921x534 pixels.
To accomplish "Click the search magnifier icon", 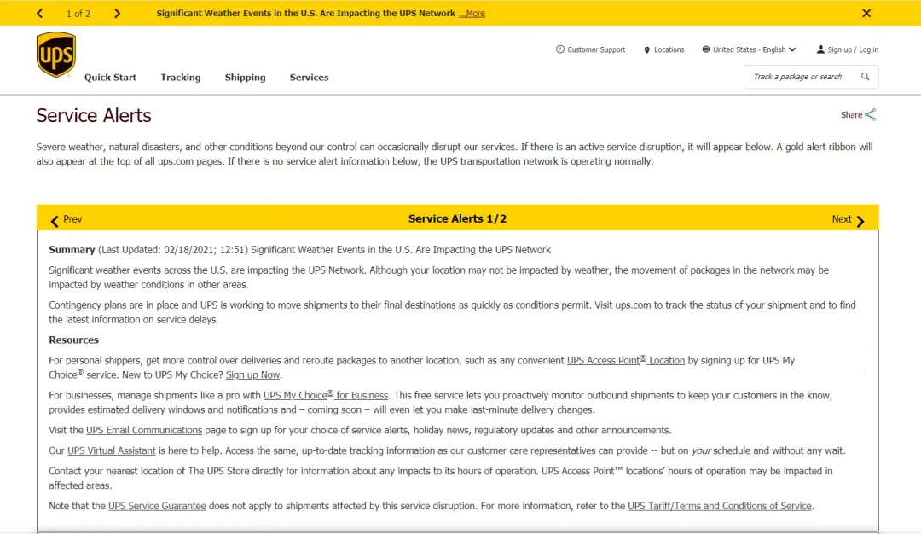I will [866, 77].
